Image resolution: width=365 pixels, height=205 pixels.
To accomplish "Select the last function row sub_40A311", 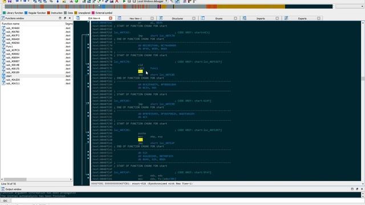I will (36, 84).
